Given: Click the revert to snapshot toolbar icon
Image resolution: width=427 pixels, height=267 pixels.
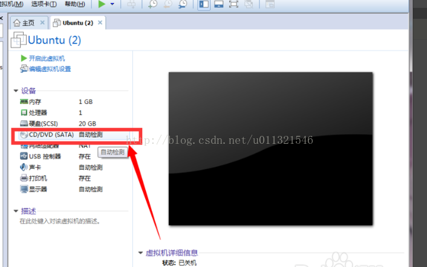Looking at the screenshot, I should tap(168, 4).
